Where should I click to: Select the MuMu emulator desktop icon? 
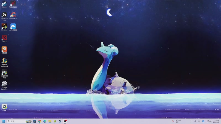[13, 27]
